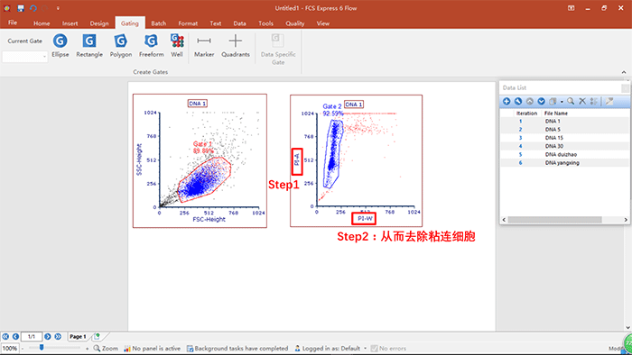Click the delete X icon in Data List

click(582, 101)
